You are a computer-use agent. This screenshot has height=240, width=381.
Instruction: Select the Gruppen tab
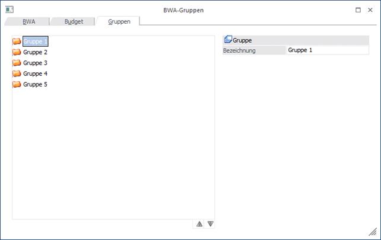[x=119, y=21]
